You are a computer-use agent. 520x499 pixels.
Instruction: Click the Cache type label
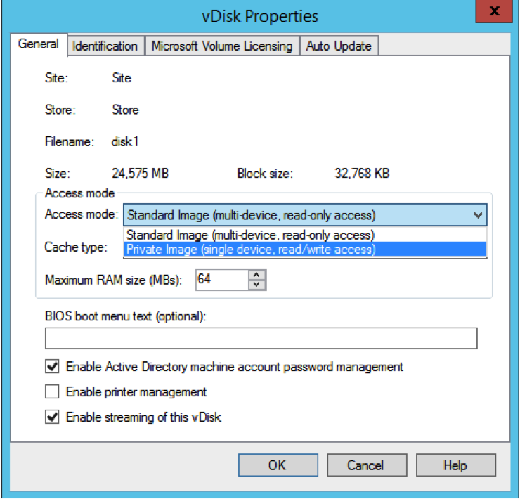click(x=76, y=247)
